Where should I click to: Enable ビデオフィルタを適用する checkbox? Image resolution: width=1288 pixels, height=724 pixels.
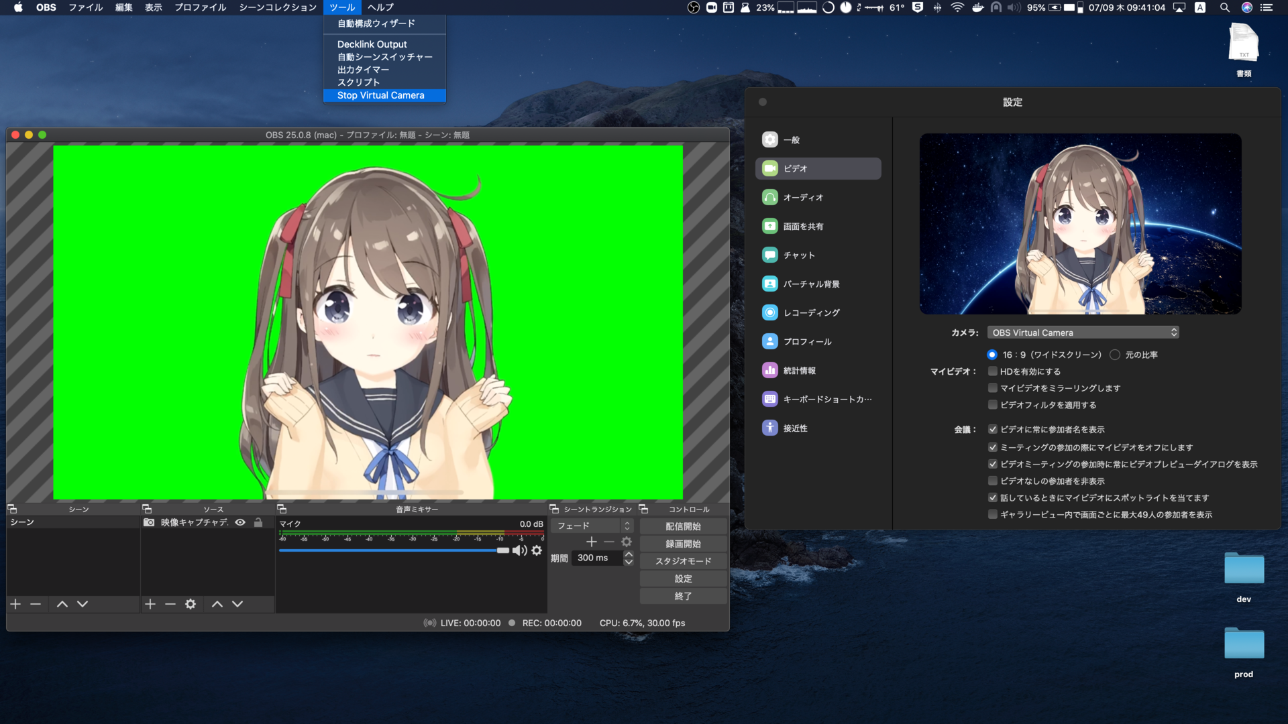993,405
